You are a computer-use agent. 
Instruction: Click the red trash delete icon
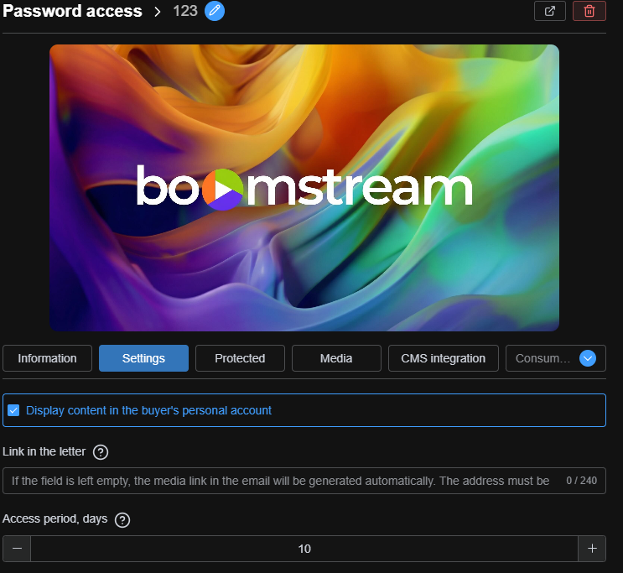589,11
